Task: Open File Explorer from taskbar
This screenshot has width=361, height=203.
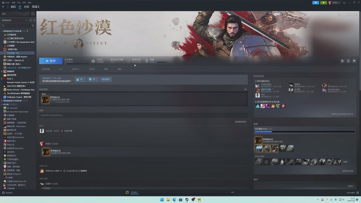Action: coord(168,199)
